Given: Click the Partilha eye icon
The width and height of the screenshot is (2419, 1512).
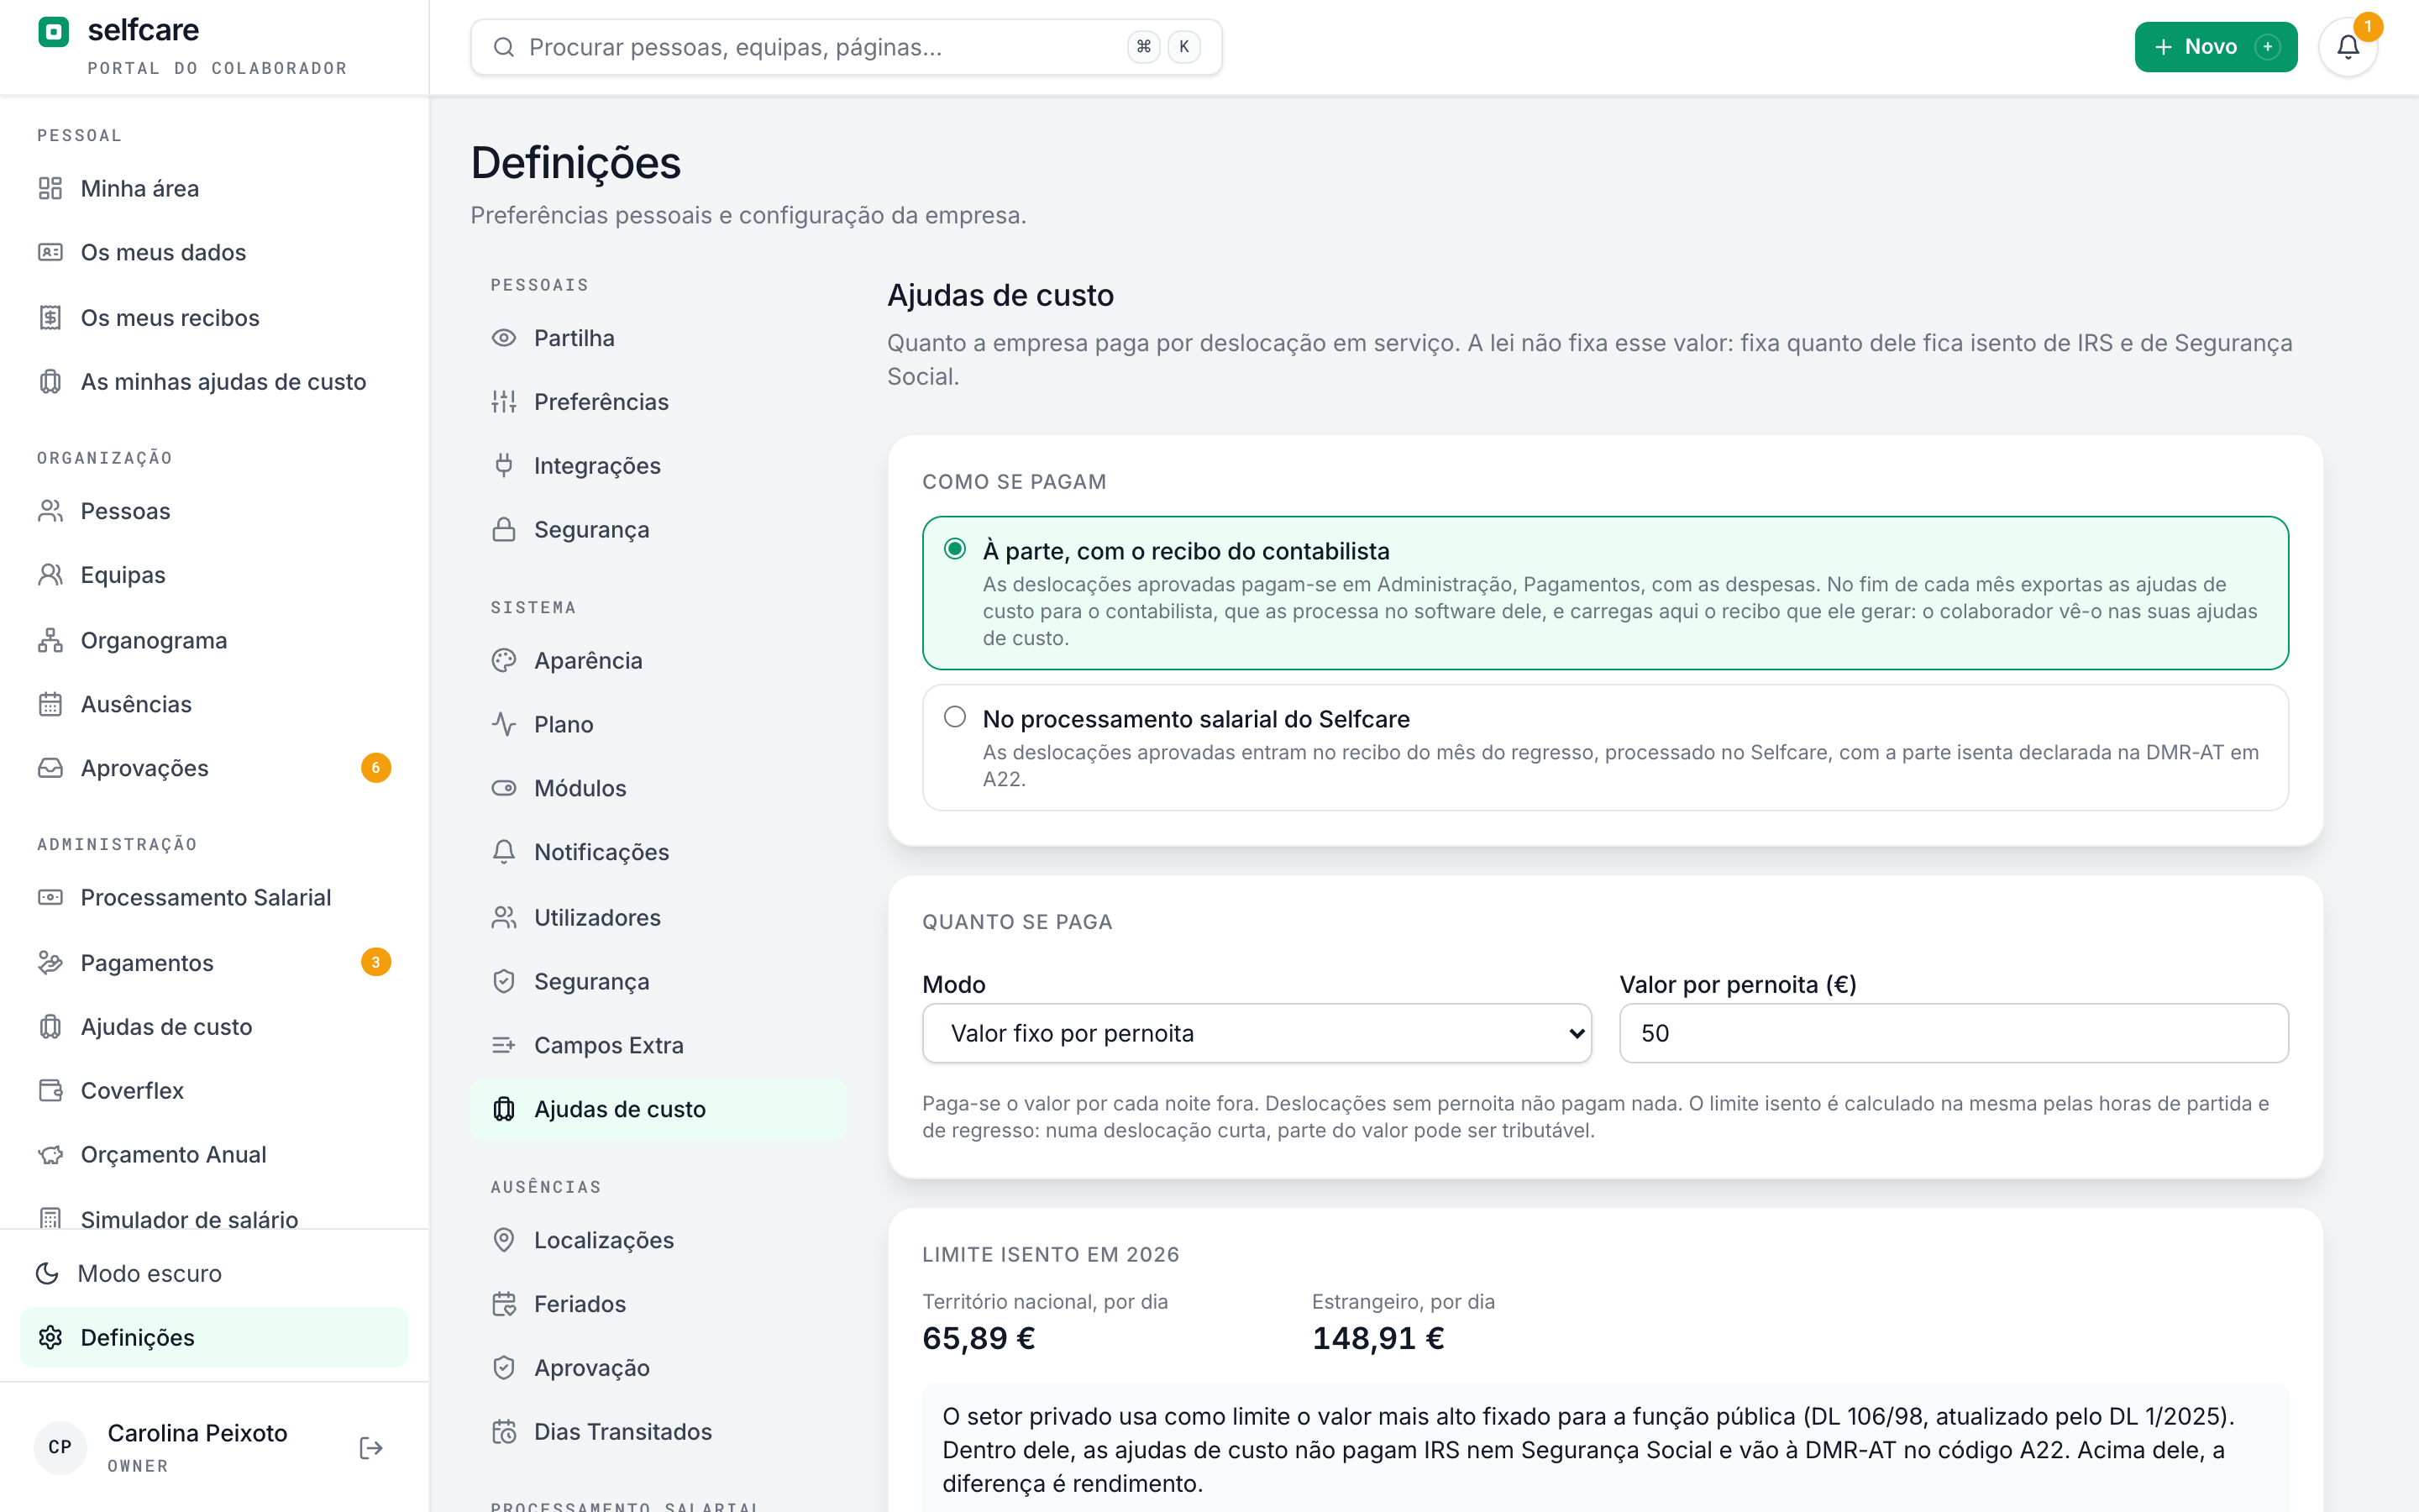Looking at the screenshot, I should pyautogui.click(x=504, y=338).
